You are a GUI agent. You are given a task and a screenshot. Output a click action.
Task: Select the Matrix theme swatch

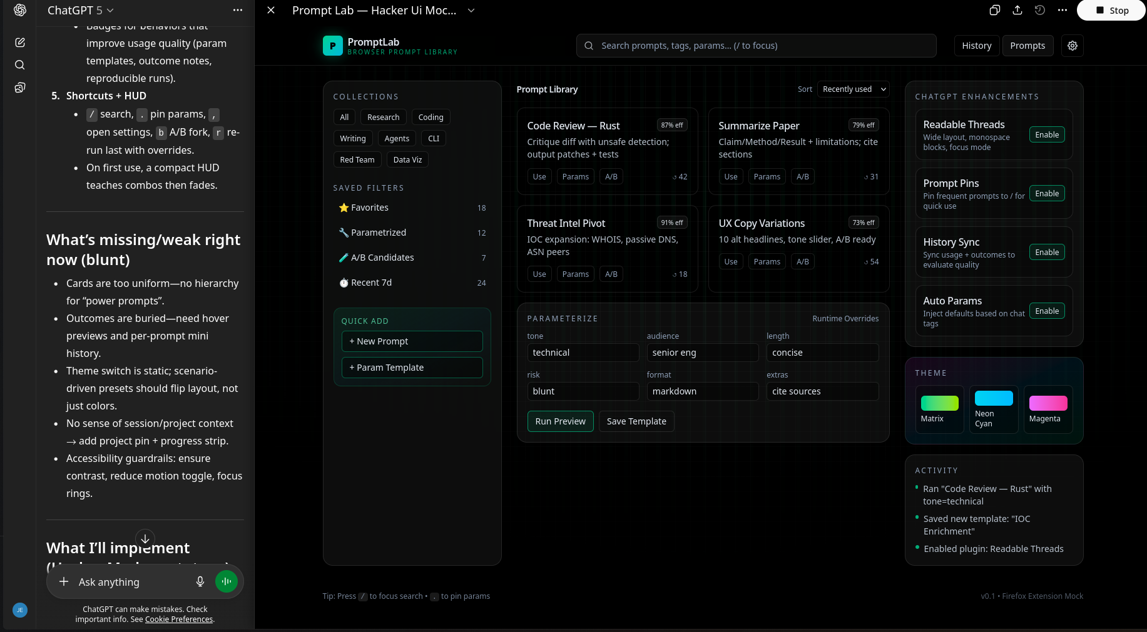tap(940, 409)
